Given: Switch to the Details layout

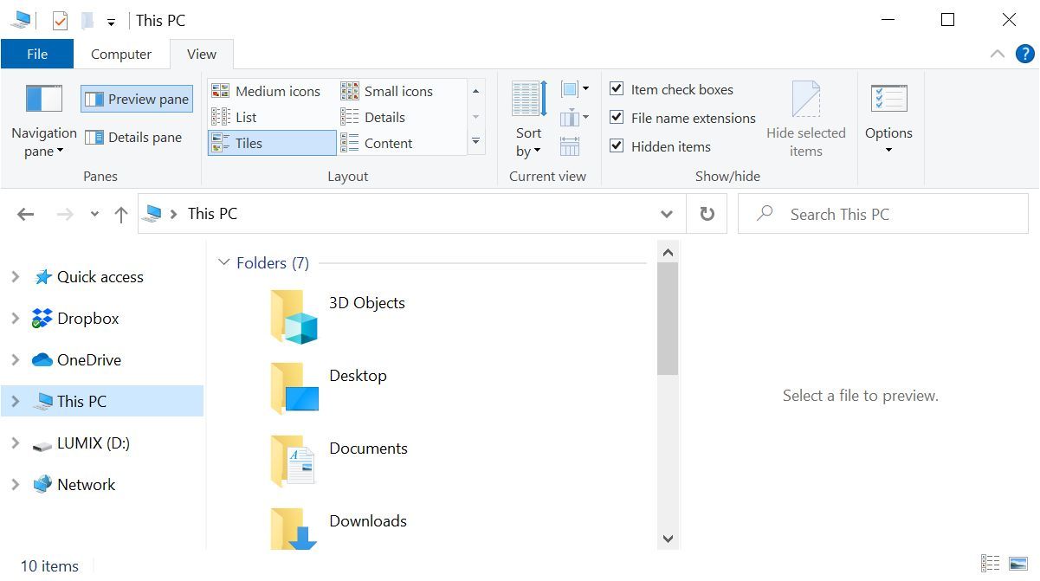Looking at the screenshot, I should 385,116.
